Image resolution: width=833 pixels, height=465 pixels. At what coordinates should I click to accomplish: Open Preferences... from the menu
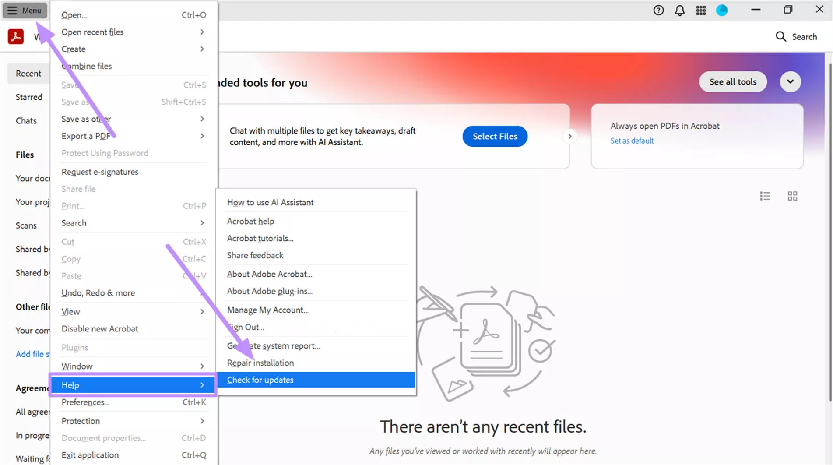click(134, 402)
